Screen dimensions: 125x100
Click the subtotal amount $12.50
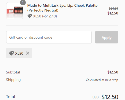[x=113, y=72]
